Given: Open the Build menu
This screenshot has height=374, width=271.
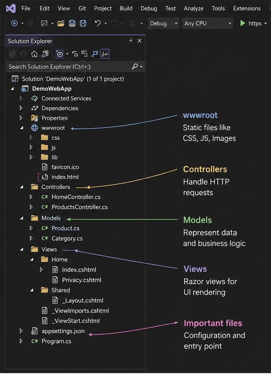Looking at the screenshot, I should (126, 8).
